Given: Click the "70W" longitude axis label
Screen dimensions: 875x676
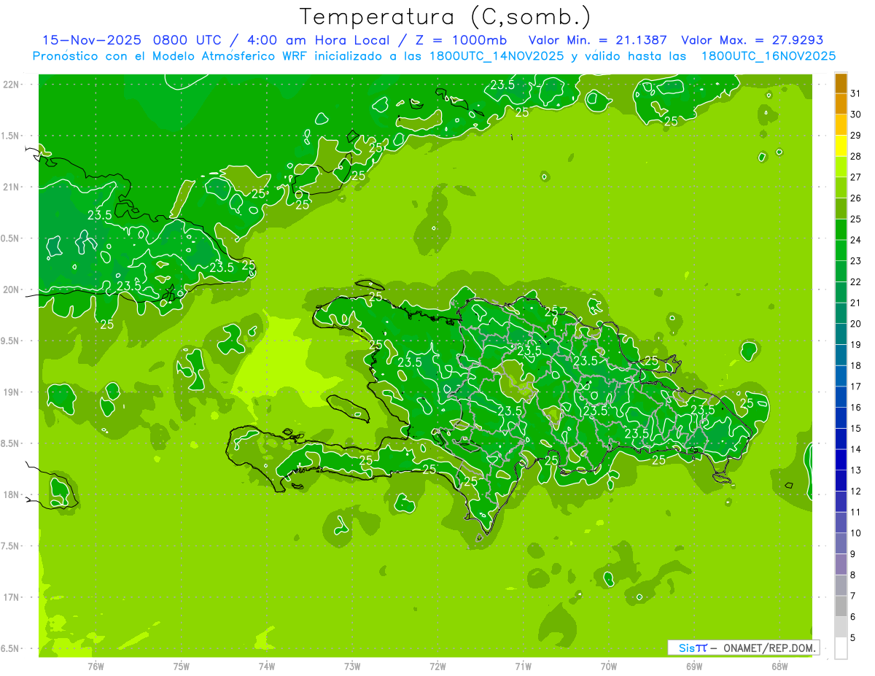Looking at the screenshot, I should [x=609, y=666].
